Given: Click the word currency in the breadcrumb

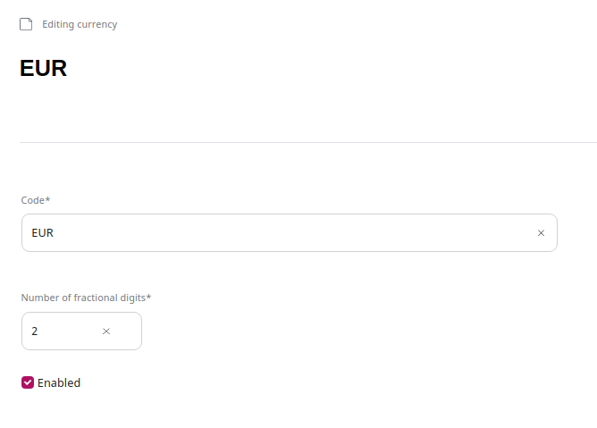Looking at the screenshot, I should click(97, 24).
